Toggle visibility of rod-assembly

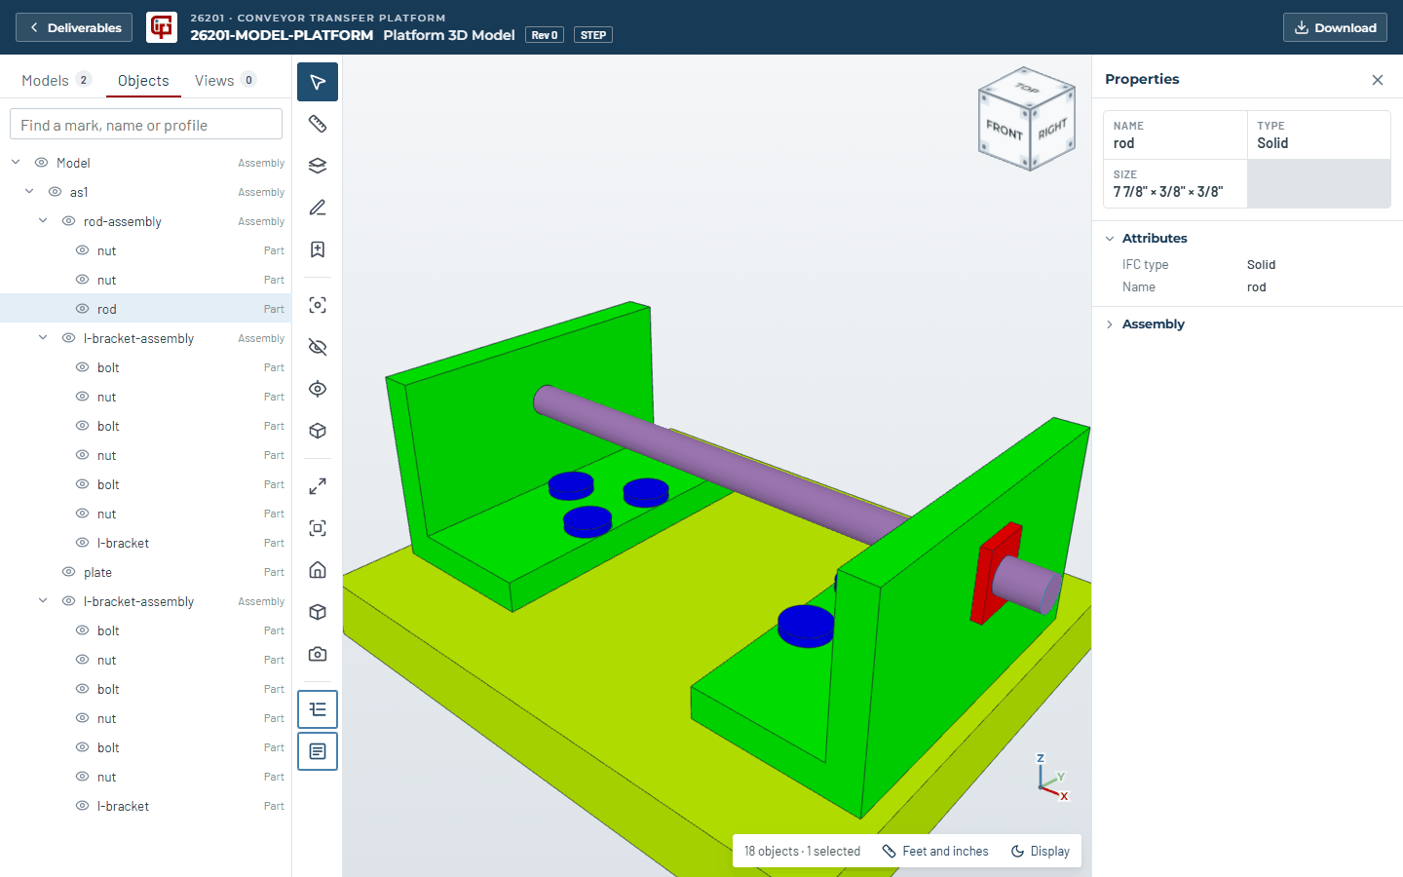pos(69,221)
